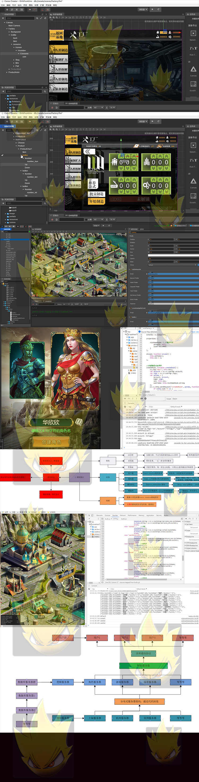Click the 创建角色 create character button
Image resolution: width=199 pixels, height=782 pixels.
51,442
